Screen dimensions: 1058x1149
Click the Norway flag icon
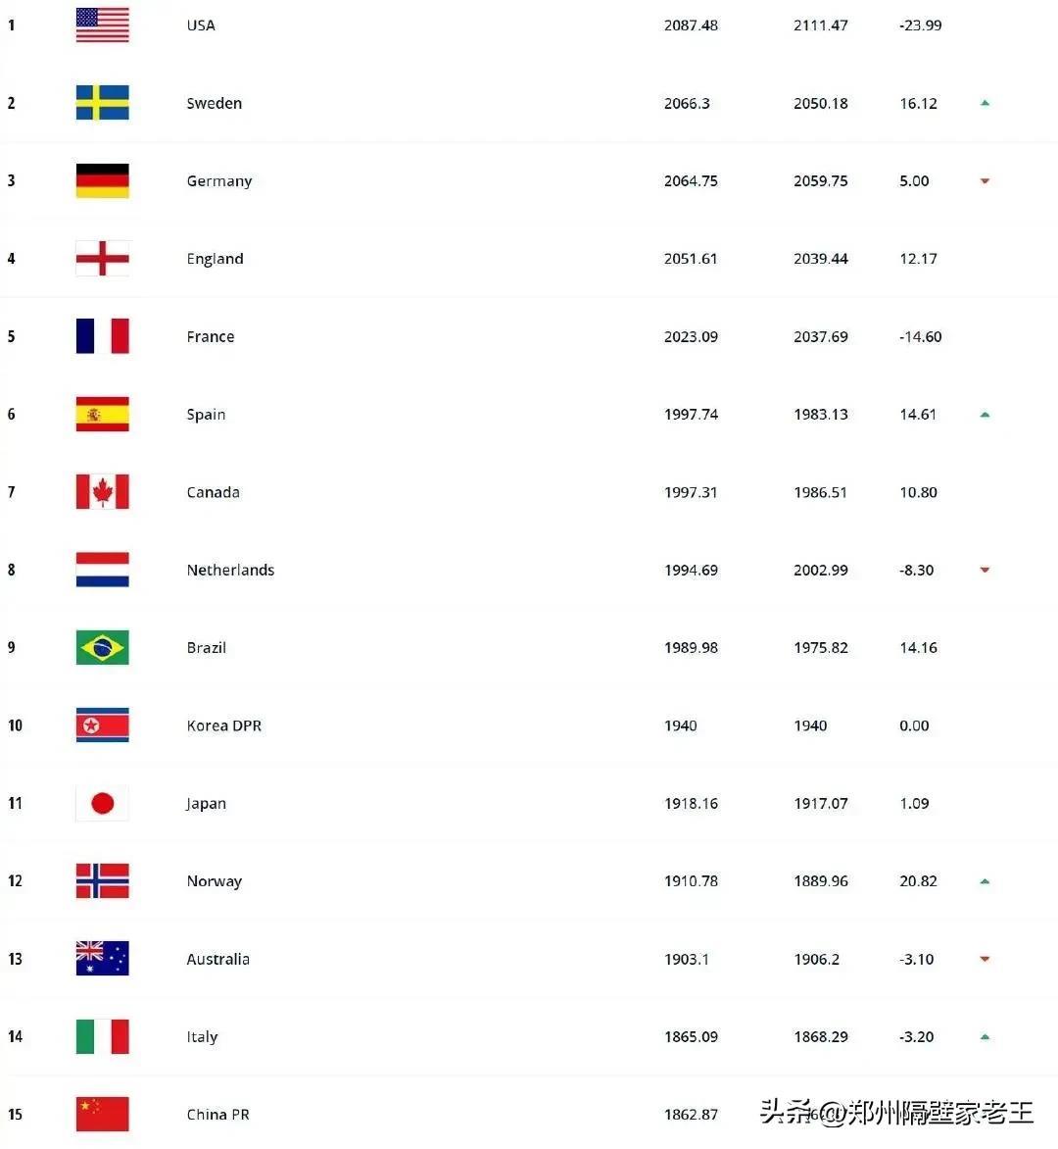(102, 881)
